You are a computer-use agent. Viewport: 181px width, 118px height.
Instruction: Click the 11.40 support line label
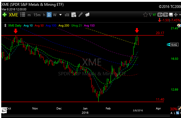[x=160, y=99]
